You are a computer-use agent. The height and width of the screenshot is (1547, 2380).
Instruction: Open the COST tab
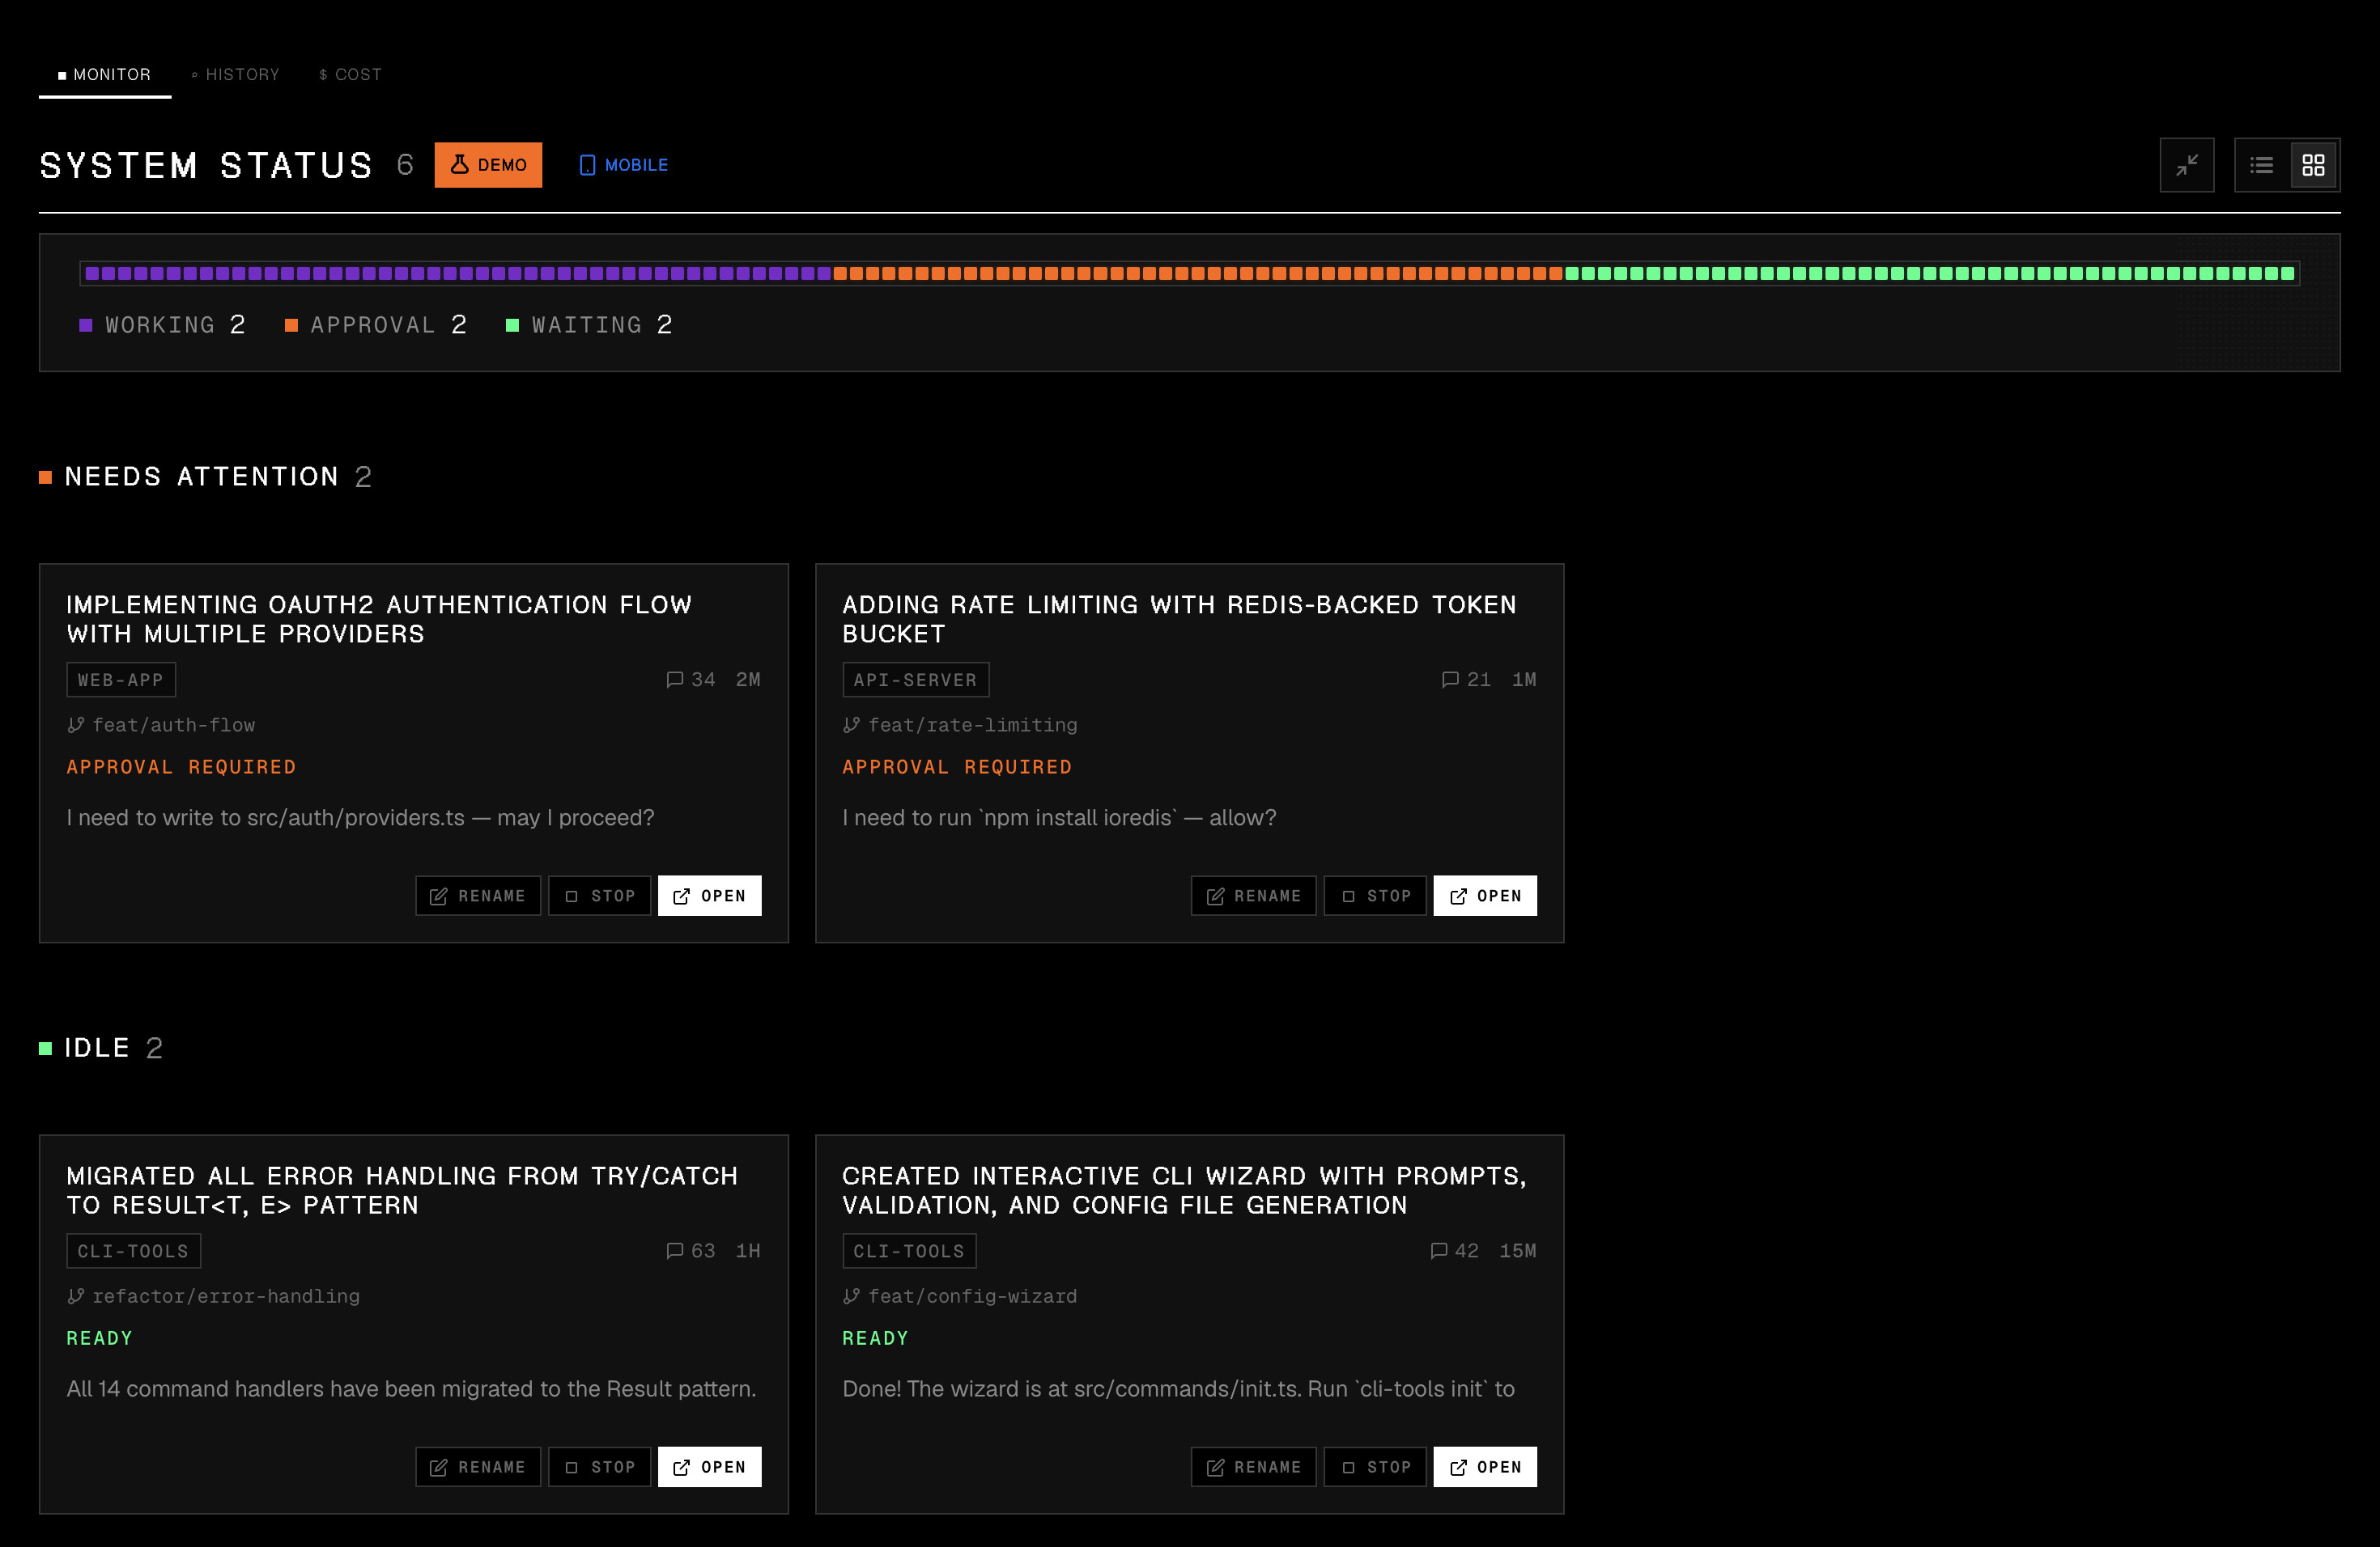(350, 75)
